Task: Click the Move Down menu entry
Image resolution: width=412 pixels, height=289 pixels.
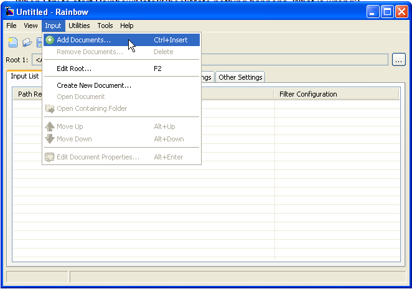Action: click(x=74, y=139)
